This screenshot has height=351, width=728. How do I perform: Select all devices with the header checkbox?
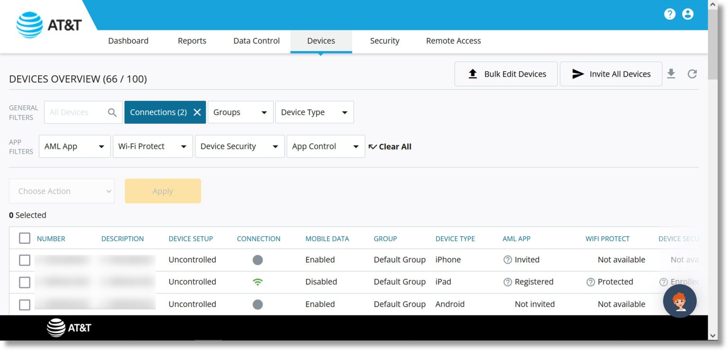pos(25,238)
